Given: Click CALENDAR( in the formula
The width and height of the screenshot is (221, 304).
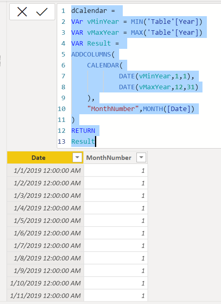Looking at the screenshot, I should pyautogui.click(x=105, y=65).
